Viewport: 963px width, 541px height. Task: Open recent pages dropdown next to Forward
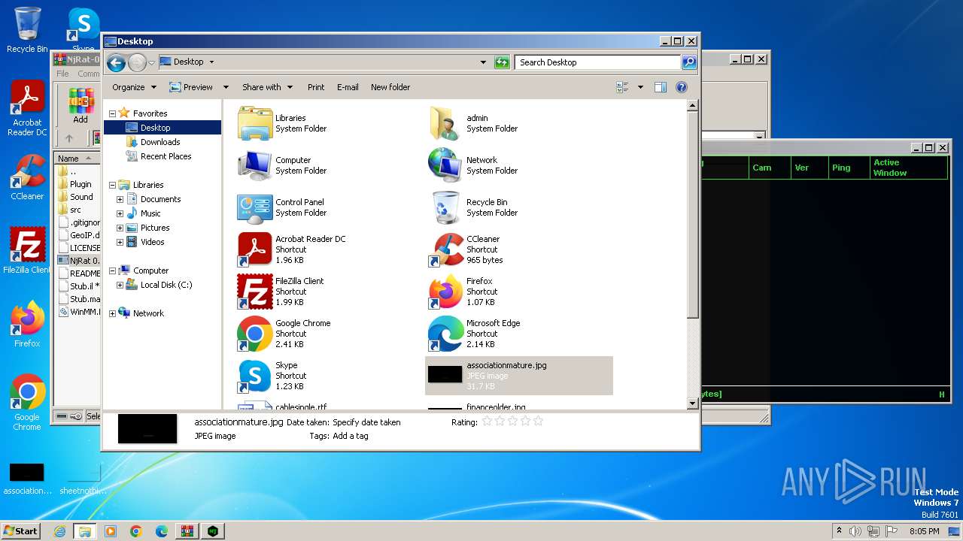(x=151, y=62)
